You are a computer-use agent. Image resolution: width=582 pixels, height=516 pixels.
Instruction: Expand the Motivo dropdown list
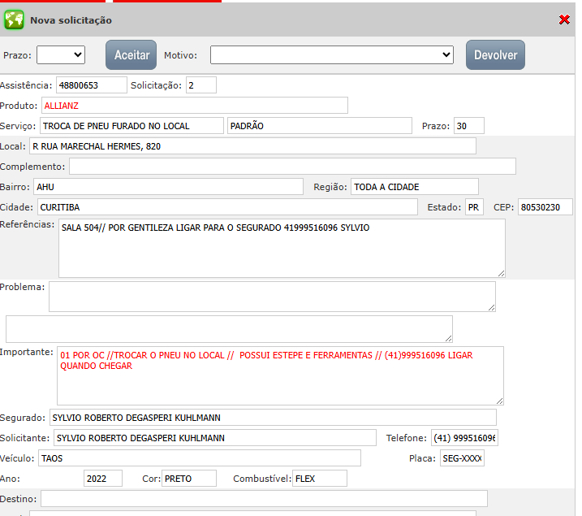pos(331,54)
